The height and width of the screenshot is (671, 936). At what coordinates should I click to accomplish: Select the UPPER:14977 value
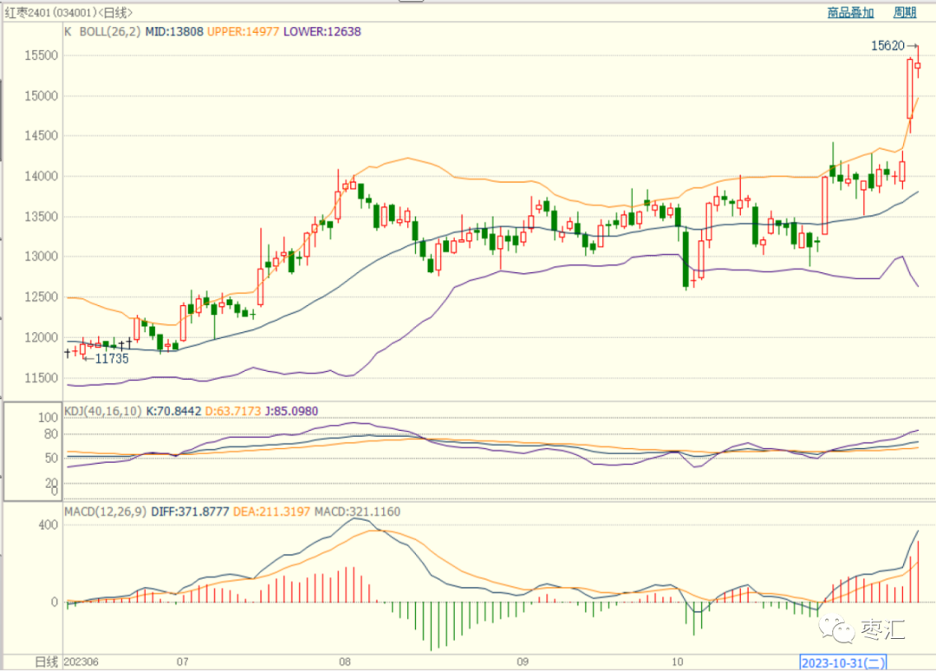tap(243, 31)
